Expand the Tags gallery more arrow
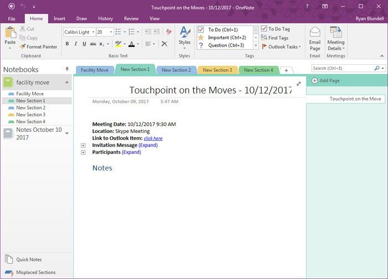The height and width of the screenshot is (279, 388). pos(256,45)
